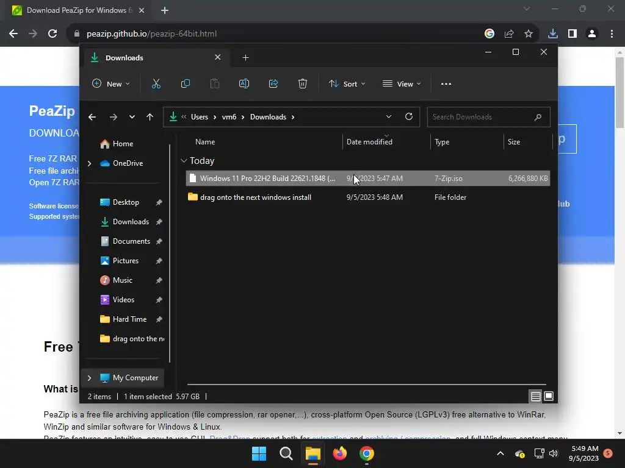625x468 pixels.
Task: Click the Copy icon in Explorer toolbar
Action: tap(186, 83)
